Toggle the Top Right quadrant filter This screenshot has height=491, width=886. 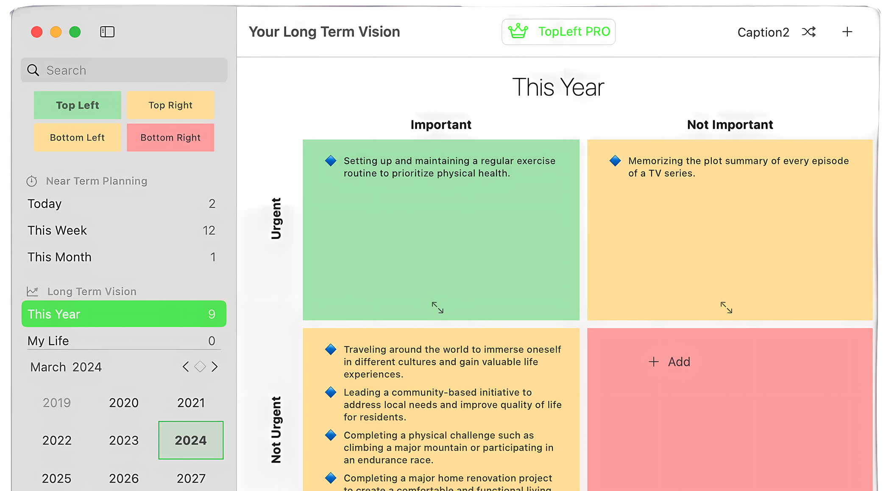point(170,105)
